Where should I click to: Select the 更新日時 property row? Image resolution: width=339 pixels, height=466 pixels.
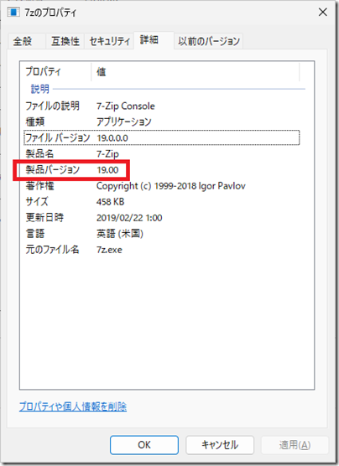click(x=162, y=218)
